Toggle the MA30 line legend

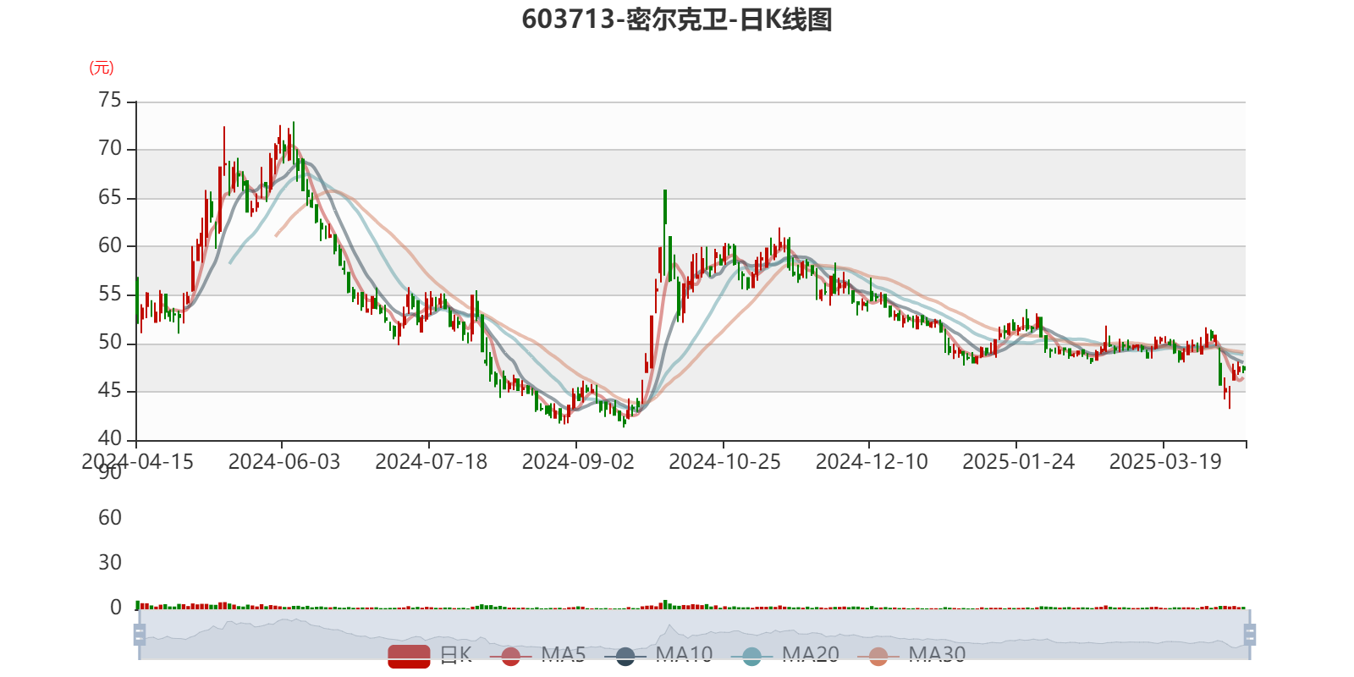click(911, 655)
